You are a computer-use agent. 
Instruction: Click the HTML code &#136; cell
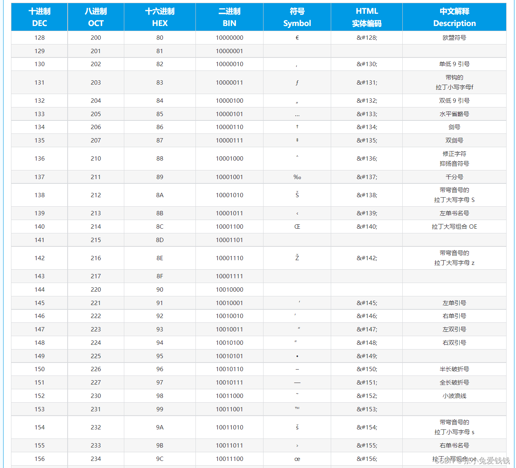click(x=367, y=159)
